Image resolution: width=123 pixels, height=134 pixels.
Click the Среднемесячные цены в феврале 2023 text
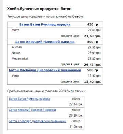[x=37, y=91]
